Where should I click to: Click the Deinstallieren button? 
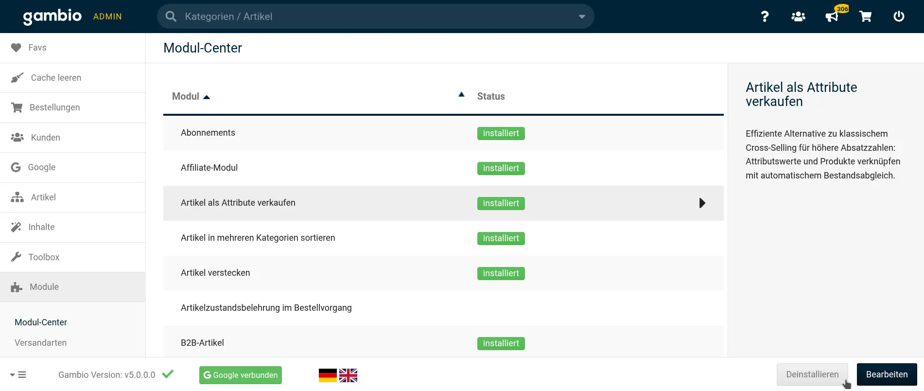812,374
